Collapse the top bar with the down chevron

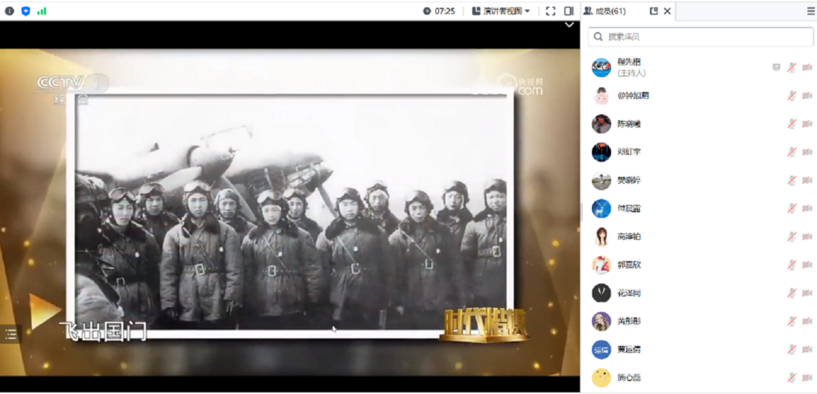pos(569,25)
